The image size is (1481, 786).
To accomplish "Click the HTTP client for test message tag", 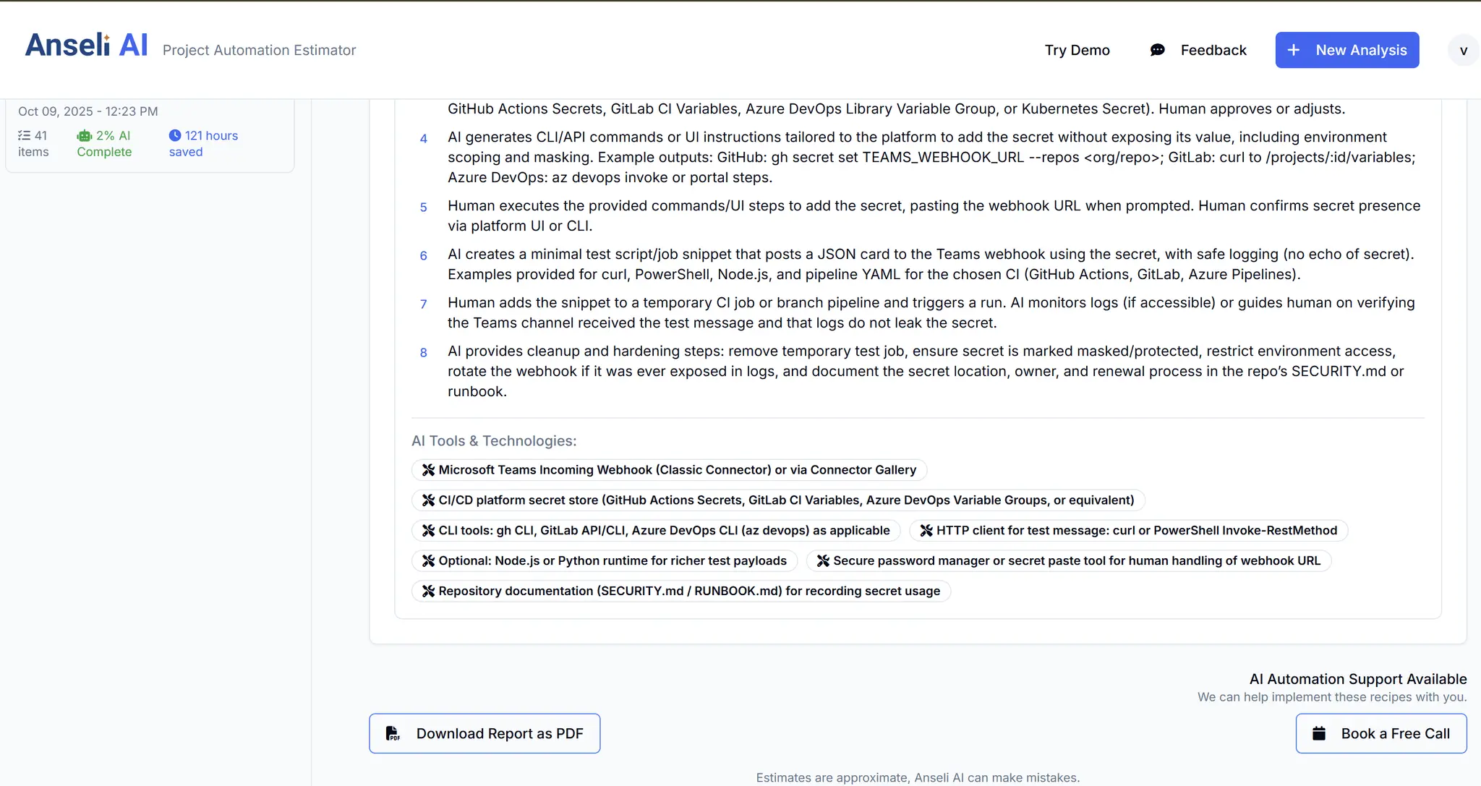I will coord(1129,531).
